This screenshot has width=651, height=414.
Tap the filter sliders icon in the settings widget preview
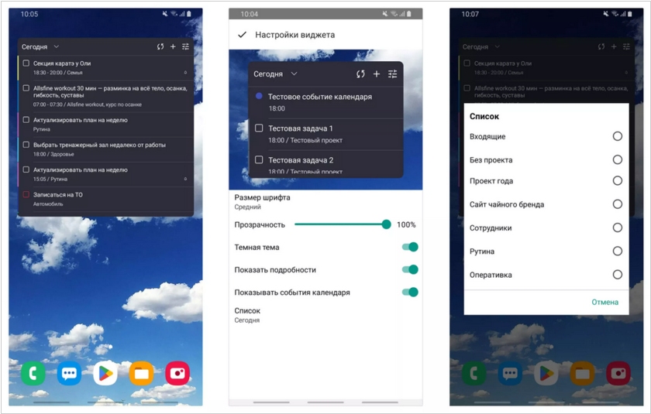tap(393, 74)
